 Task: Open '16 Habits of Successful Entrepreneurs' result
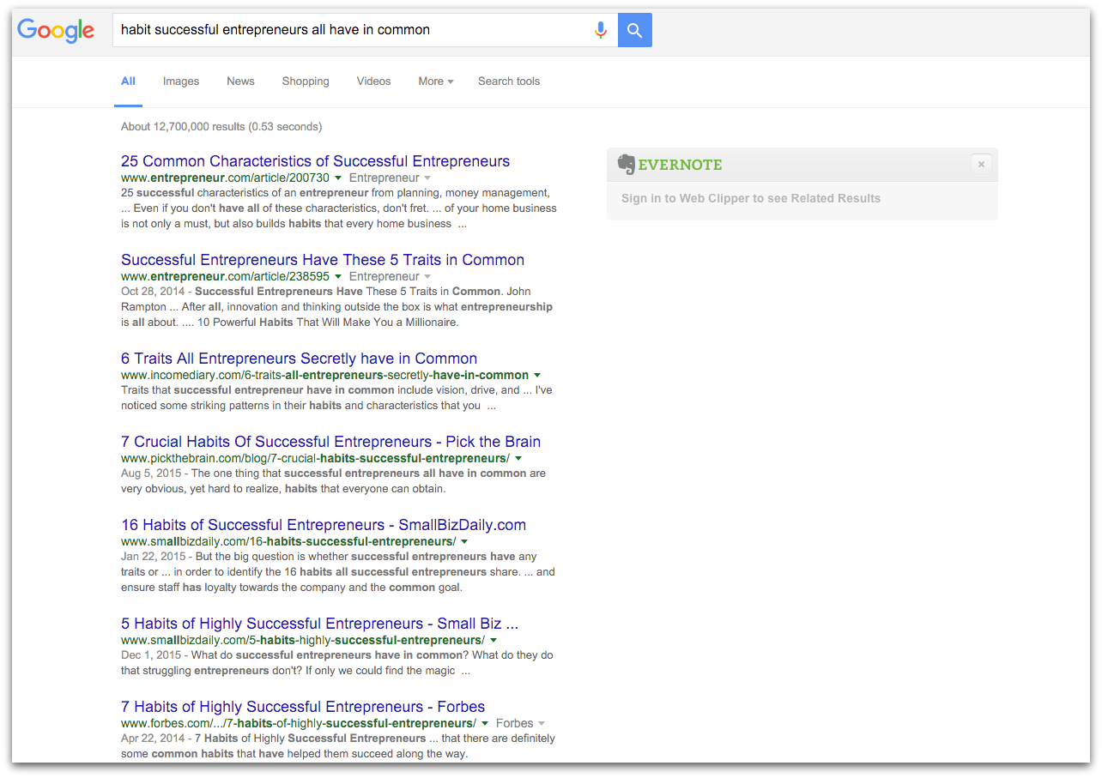pyautogui.click(x=324, y=525)
